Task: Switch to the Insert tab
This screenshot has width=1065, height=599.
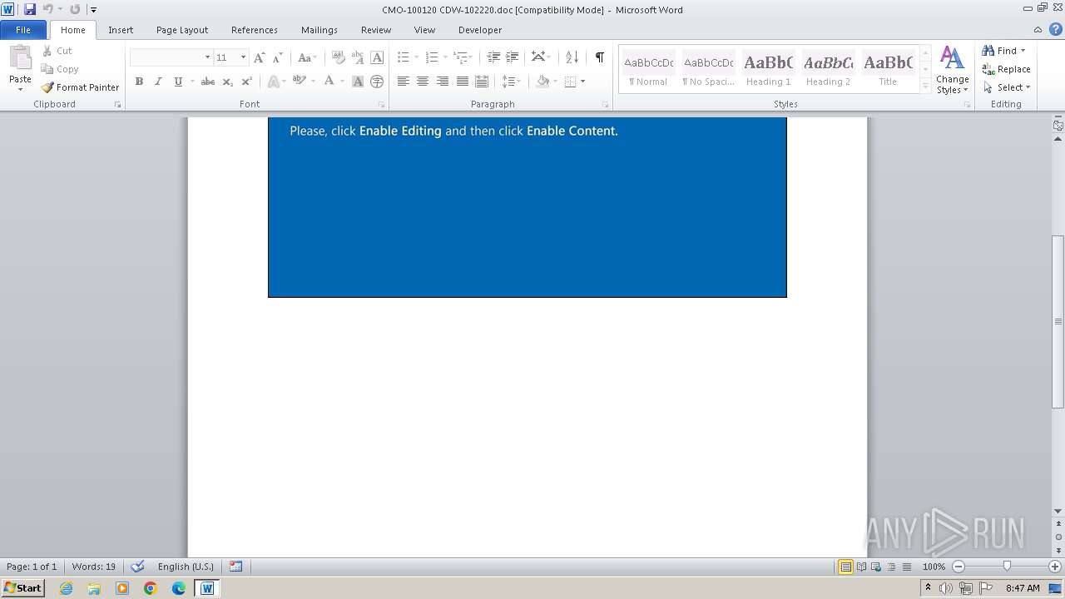Action: [x=121, y=30]
